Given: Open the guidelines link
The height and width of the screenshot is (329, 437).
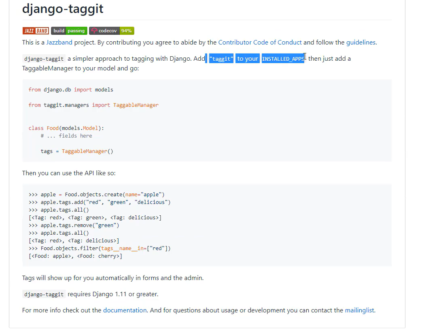Looking at the screenshot, I should [361, 42].
